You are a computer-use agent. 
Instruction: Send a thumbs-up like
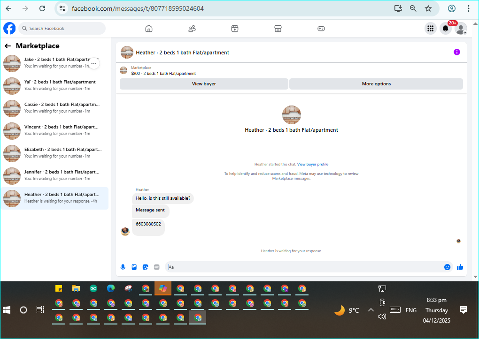tap(460, 267)
